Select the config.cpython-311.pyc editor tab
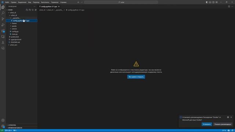235x132 pixels. (49, 7)
